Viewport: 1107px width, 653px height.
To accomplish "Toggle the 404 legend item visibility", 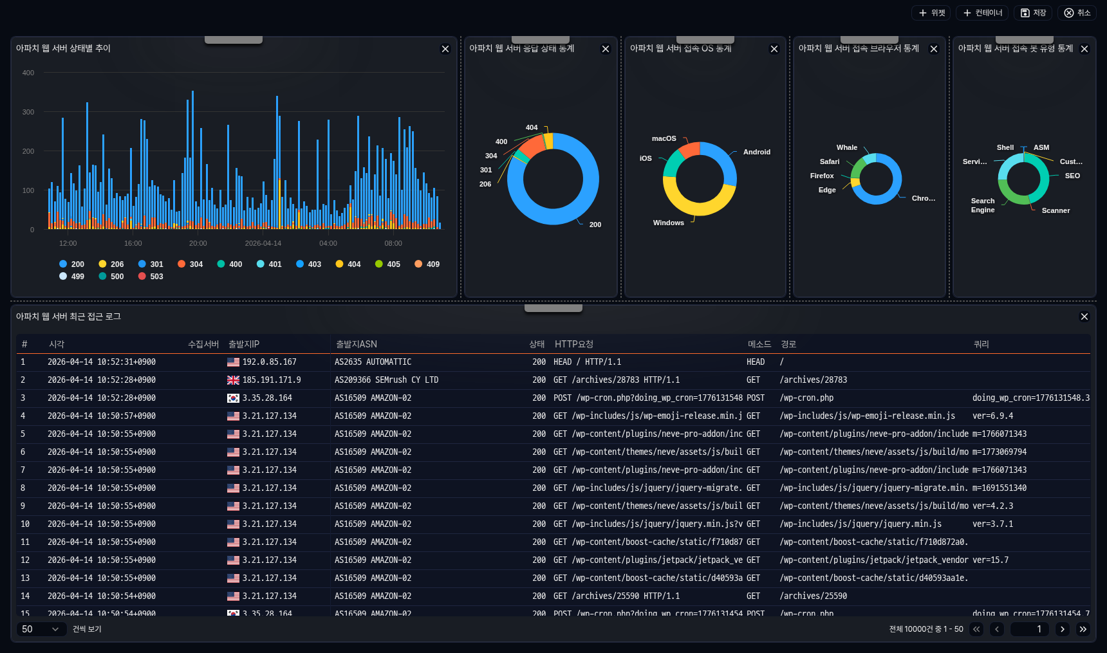I will 348,264.
